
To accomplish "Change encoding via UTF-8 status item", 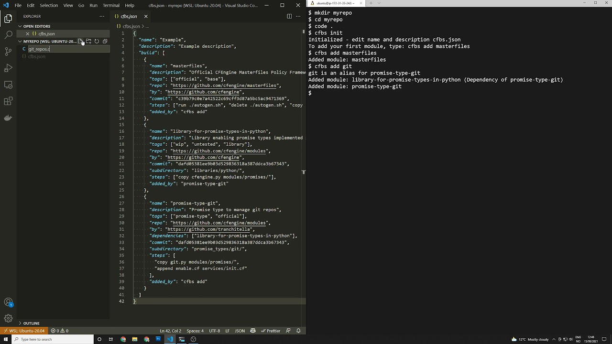I will point(215,331).
